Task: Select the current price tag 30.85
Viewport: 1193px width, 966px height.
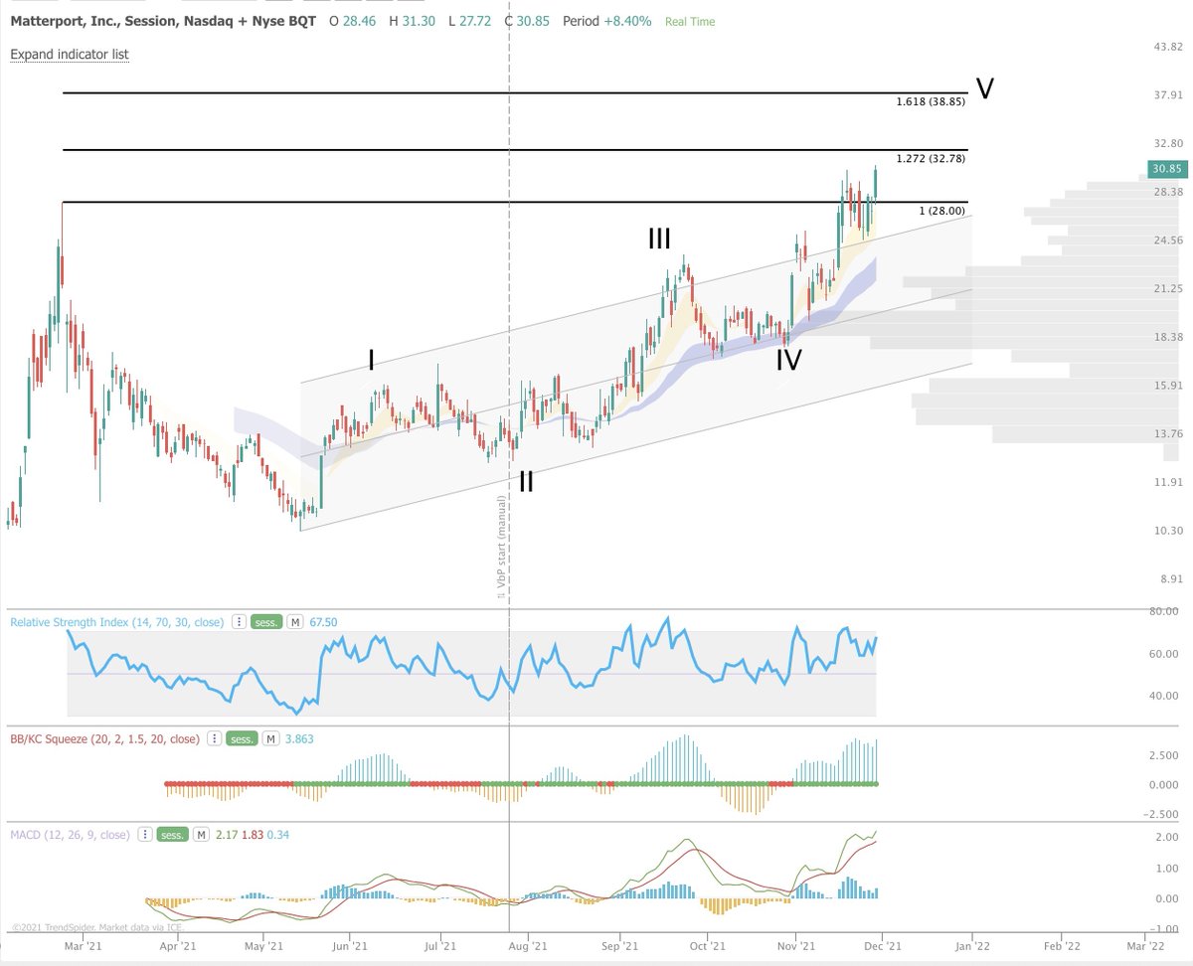Action: 1166,170
